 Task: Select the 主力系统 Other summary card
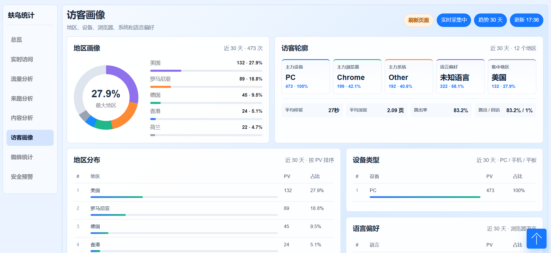pyautogui.click(x=409, y=77)
